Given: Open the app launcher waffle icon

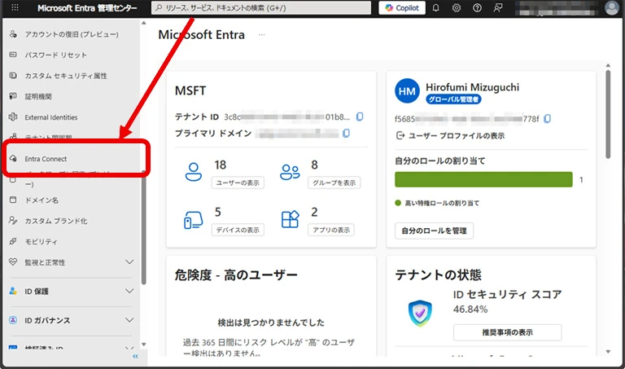Looking at the screenshot, I should pos(15,7).
